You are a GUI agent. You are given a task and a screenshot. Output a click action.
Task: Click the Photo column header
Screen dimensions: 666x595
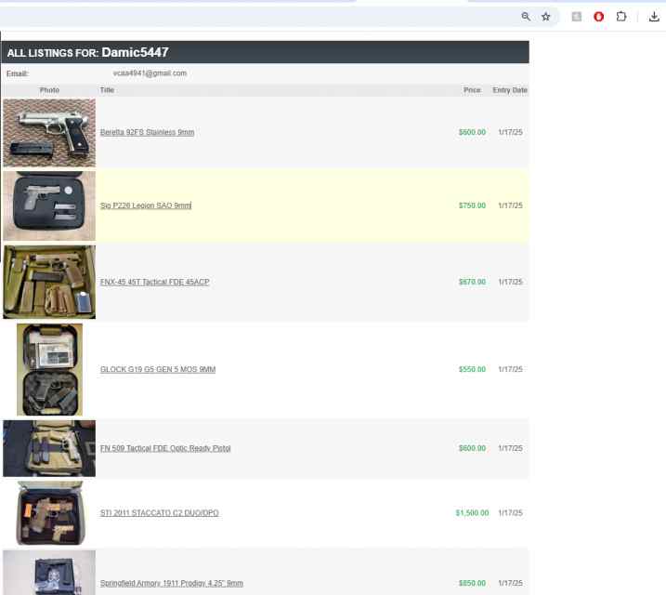point(49,90)
